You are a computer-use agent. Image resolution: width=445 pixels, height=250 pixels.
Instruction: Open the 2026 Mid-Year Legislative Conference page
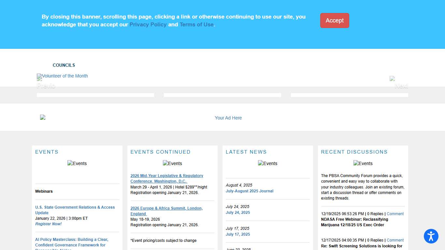(167, 178)
